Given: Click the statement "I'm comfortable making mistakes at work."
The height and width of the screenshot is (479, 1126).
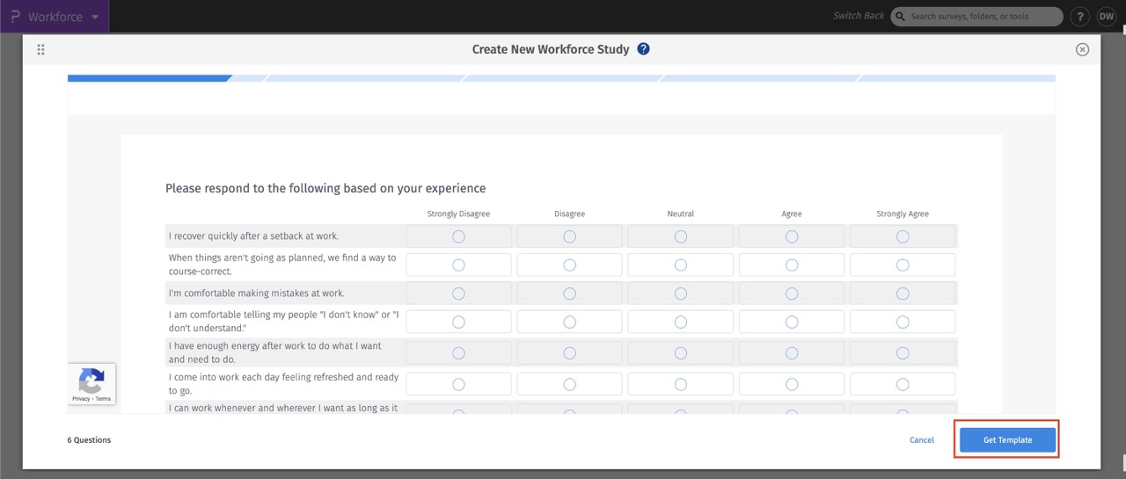Looking at the screenshot, I should pyautogui.click(x=256, y=294).
